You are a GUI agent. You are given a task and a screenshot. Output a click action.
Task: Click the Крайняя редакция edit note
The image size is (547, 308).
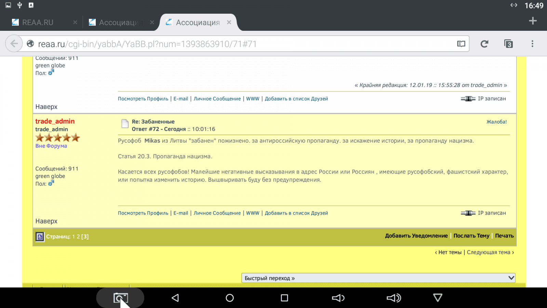431,85
